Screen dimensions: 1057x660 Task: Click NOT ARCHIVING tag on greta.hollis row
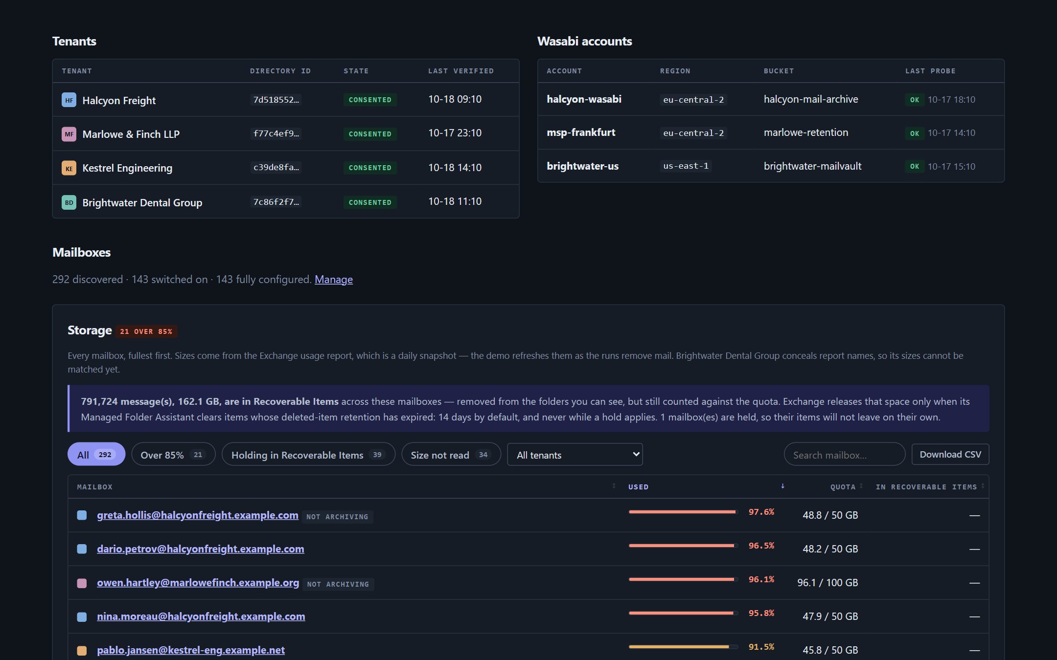(x=337, y=517)
